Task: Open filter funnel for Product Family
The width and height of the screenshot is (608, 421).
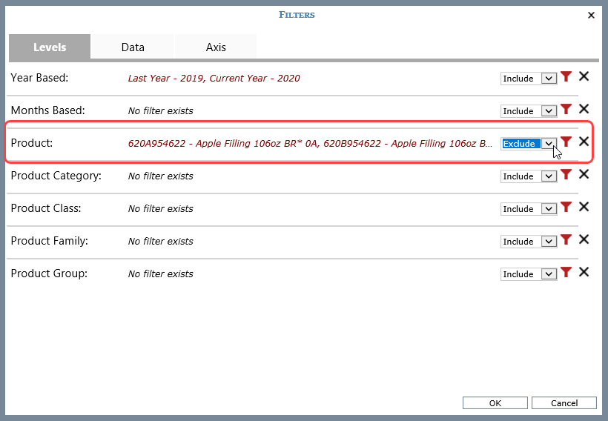Action: (566, 240)
